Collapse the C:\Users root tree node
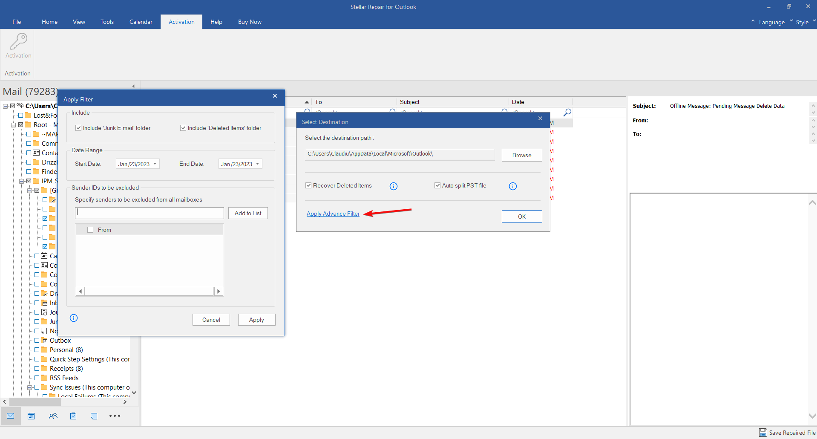Viewport: 817px width, 439px height. [5, 106]
